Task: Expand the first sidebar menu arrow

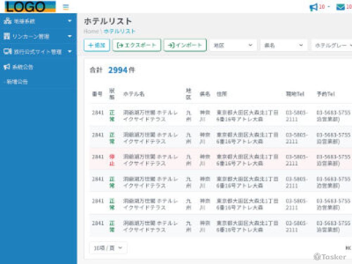Action: tap(70, 21)
